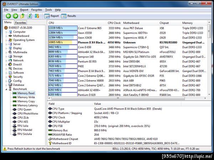This screenshot has height=160, width=214.
Task: Select the Database tree icon
Action: 10,85
